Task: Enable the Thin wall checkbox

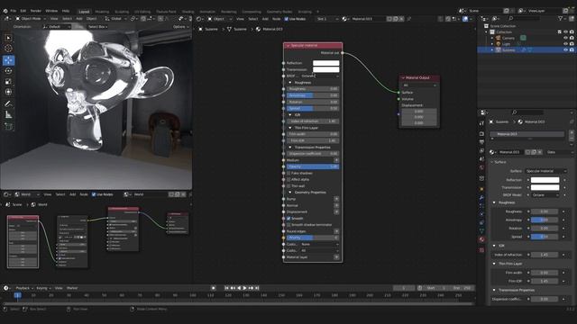Action: click(288, 186)
